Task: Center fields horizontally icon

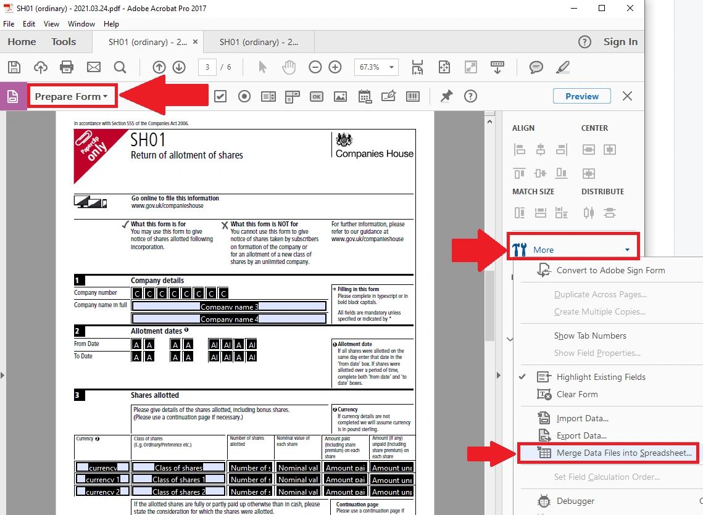Action: coord(589,149)
